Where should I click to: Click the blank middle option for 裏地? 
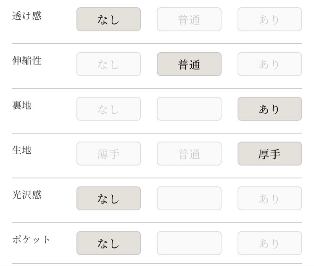point(189,109)
